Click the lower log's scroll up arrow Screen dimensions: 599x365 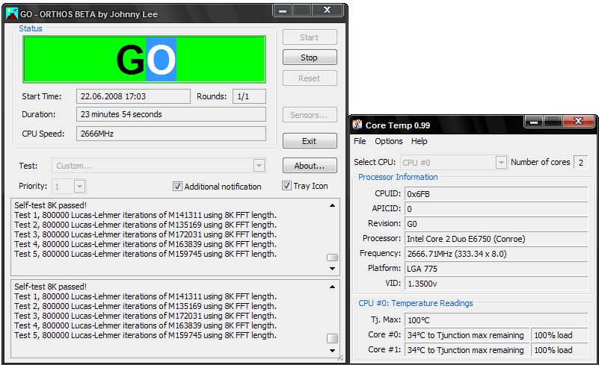332,287
